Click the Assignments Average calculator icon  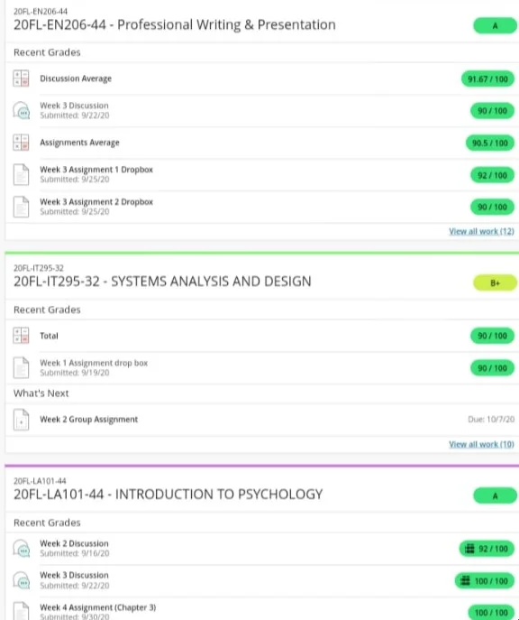(x=21, y=143)
